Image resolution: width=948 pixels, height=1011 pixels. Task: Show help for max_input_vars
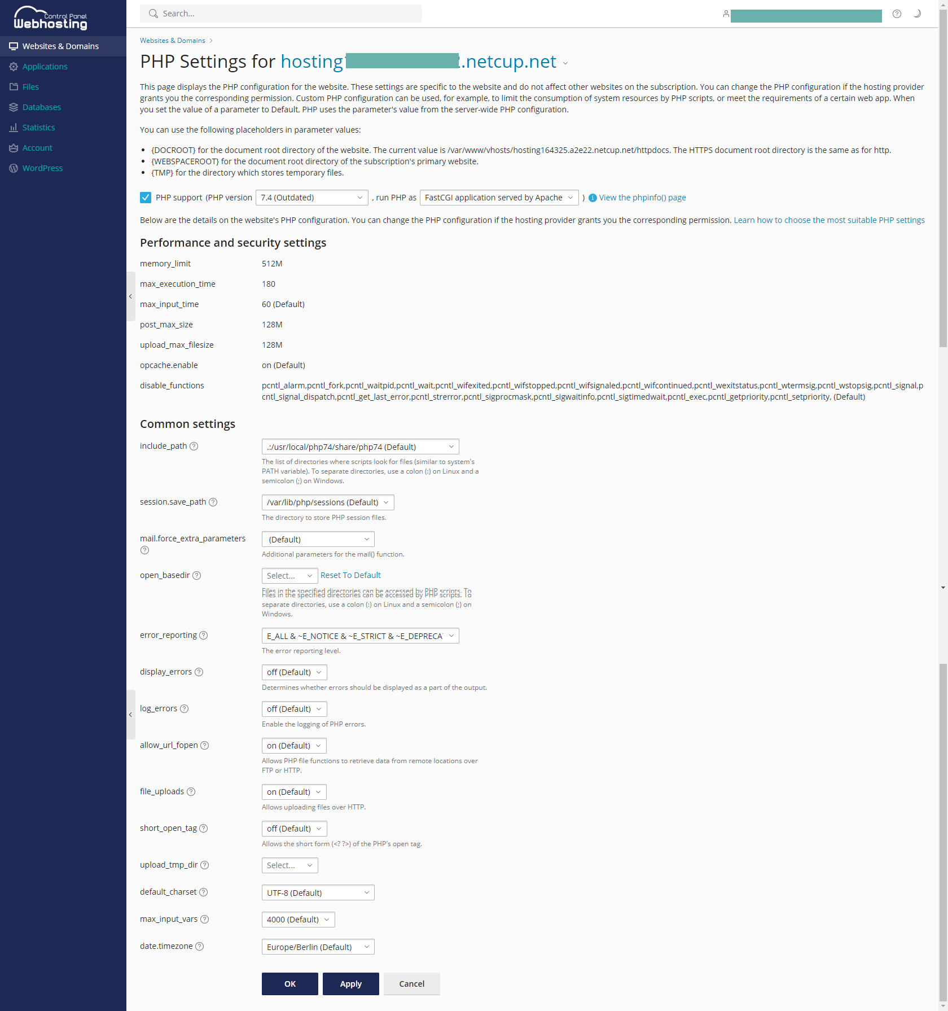coord(205,919)
